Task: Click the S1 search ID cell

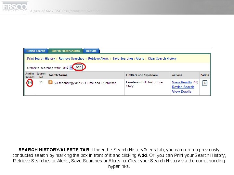Action: coord(41,82)
